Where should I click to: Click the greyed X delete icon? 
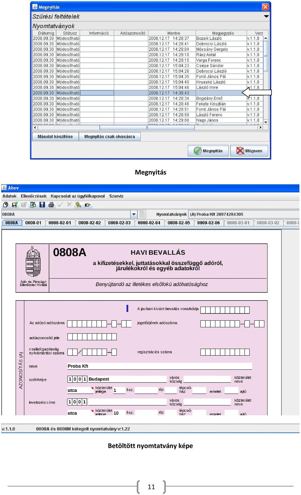[x=69, y=205]
